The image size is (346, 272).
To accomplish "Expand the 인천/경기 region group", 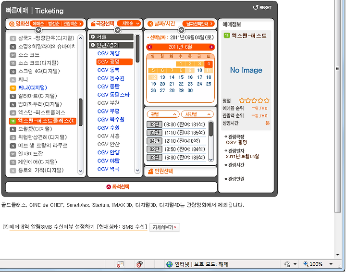I will point(111,45).
